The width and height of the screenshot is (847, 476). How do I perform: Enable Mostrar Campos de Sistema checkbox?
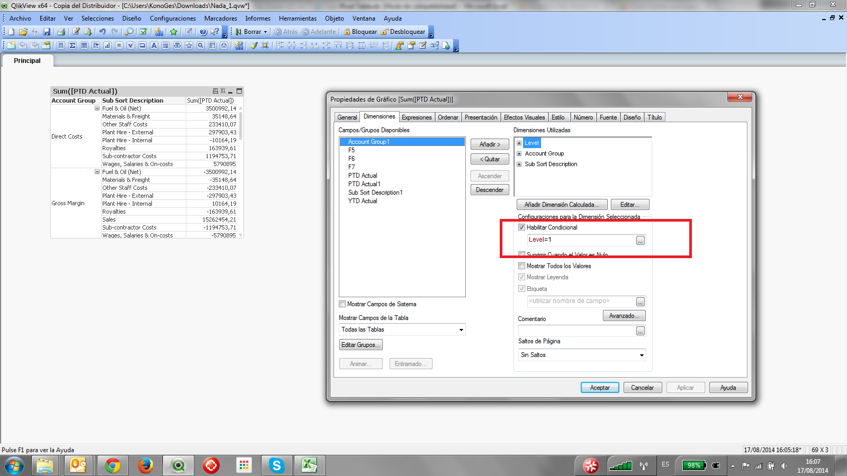(x=343, y=304)
